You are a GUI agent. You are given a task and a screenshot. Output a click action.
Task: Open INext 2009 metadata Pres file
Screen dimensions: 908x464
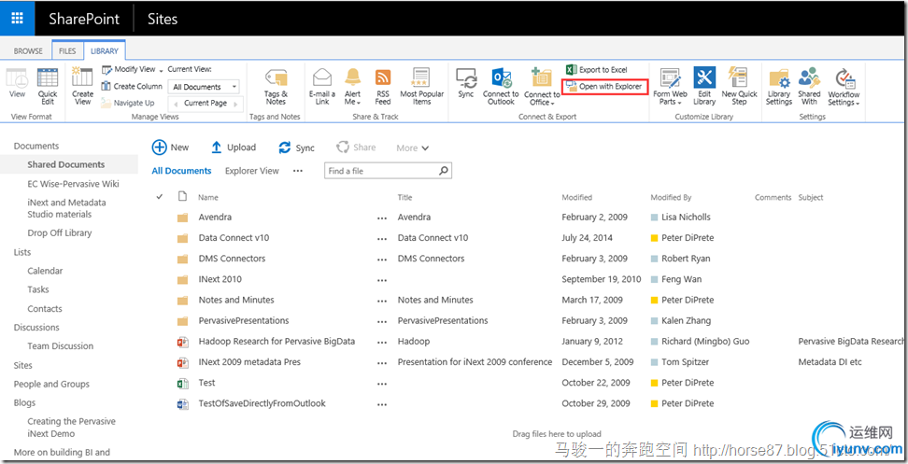[249, 362]
